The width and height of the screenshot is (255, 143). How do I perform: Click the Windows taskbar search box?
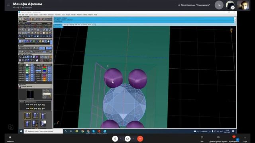(43, 131)
